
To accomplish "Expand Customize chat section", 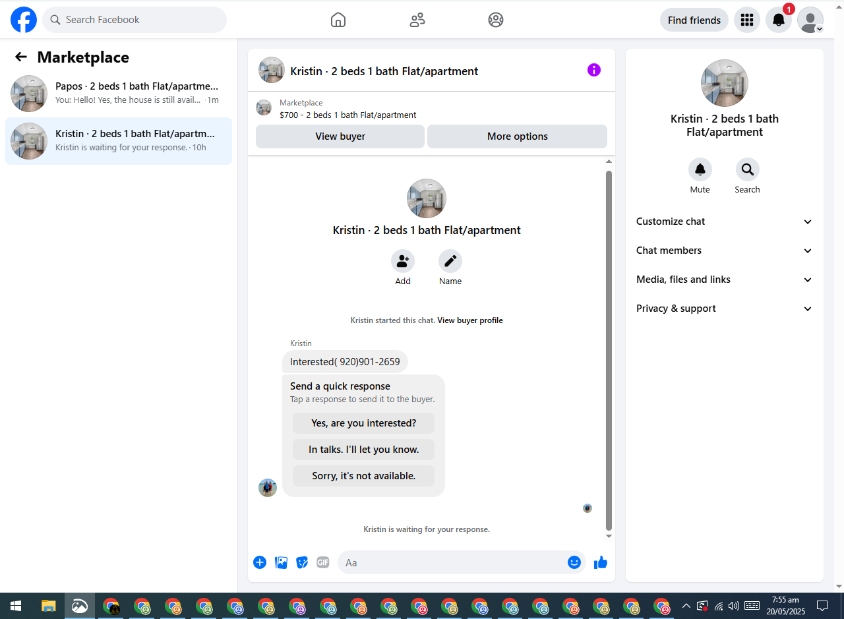I will tap(725, 221).
